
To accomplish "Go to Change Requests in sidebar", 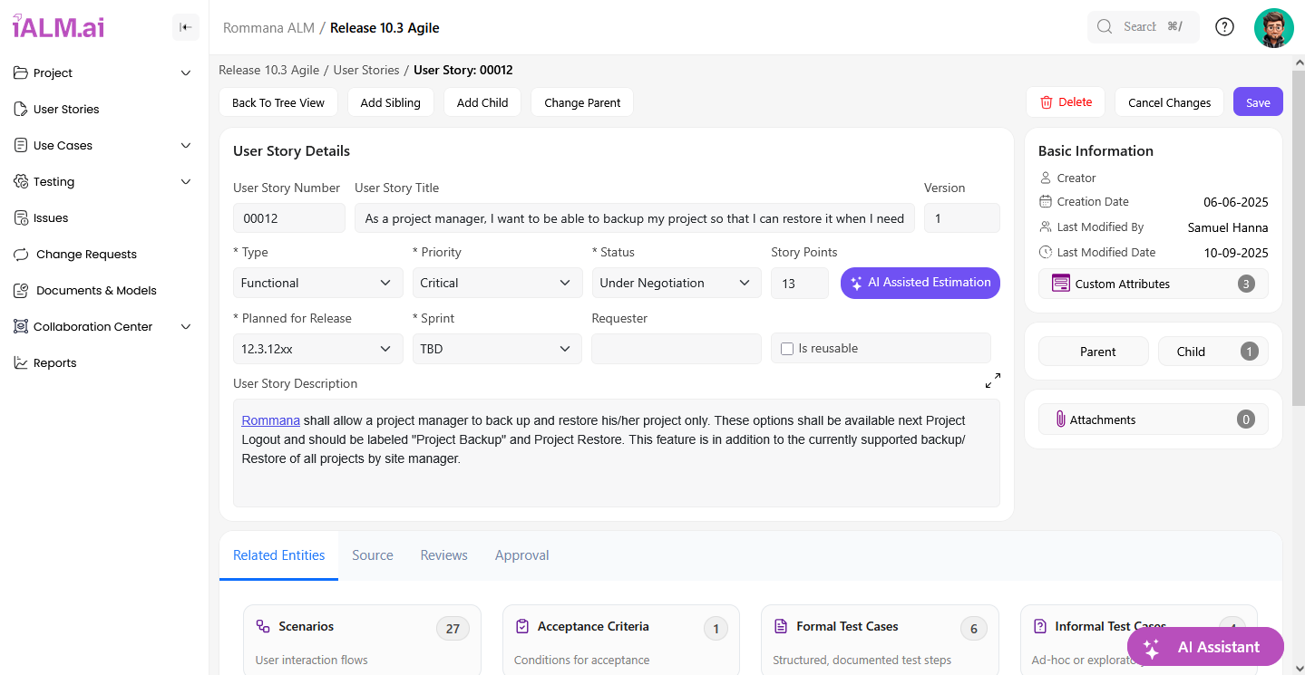I will (x=86, y=254).
